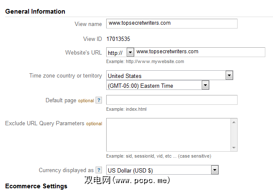This screenshot has height=190, width=273.
Task: Click the help icon beside Currency displayed as
Action: point(99,170)
